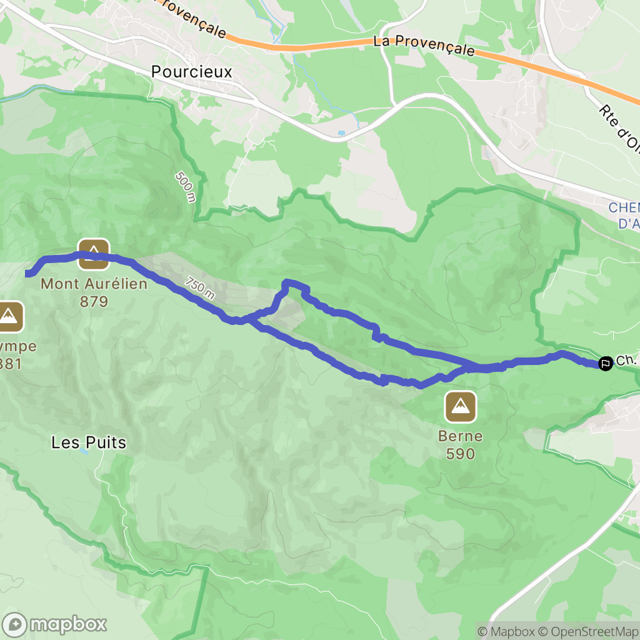
Task: Click the partially visible Olympe peak icon
Action: coord(9,317)
